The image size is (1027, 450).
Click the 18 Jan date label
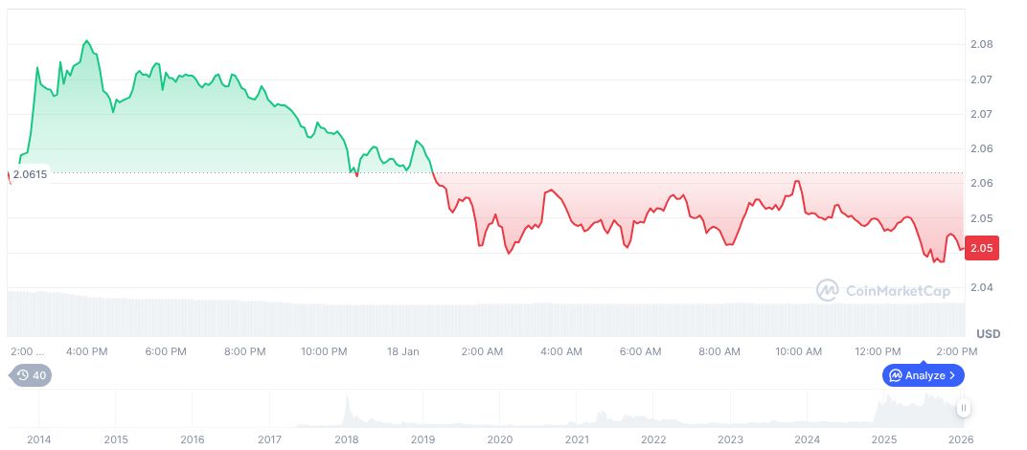(403, 351)
